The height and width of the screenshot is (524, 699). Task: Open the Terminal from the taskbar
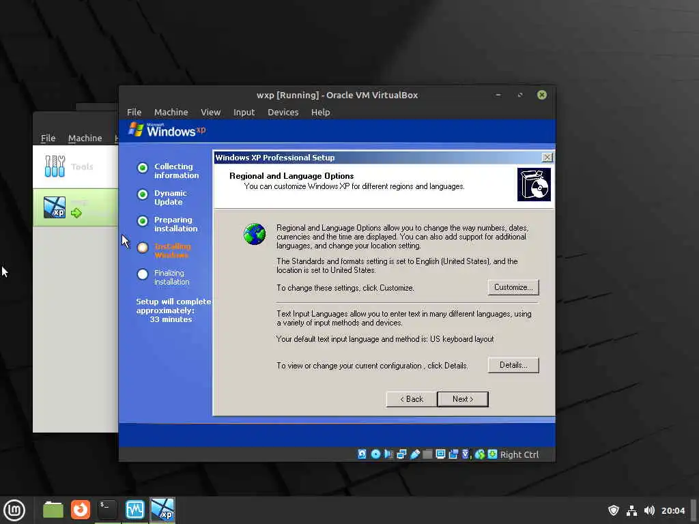pos(107,510)
